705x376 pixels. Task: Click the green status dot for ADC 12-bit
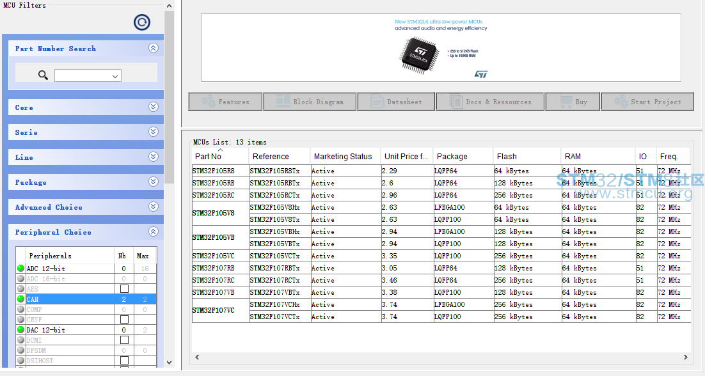coord(20,268)
